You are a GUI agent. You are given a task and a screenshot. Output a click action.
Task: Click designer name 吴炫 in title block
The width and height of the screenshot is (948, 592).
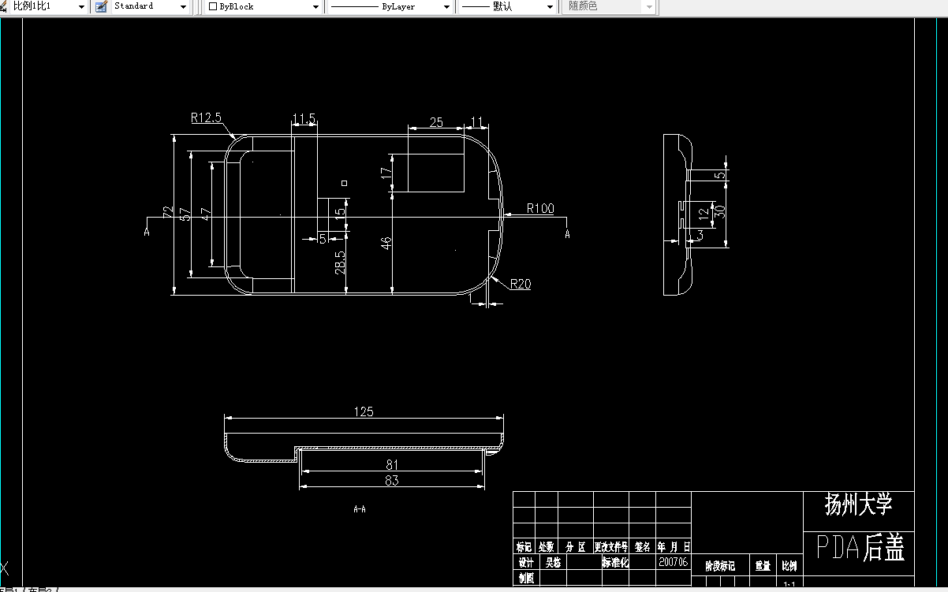(552, 563)
